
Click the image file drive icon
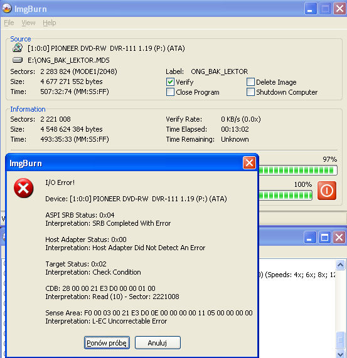click(x=18, y=60)
